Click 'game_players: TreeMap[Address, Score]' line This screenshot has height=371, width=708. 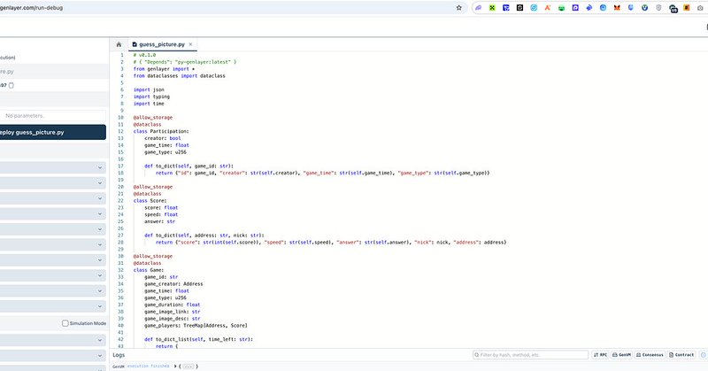click(196, 325)
